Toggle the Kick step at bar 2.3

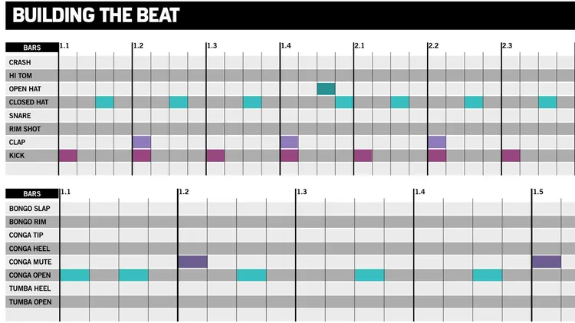click(x=511, y=156)
